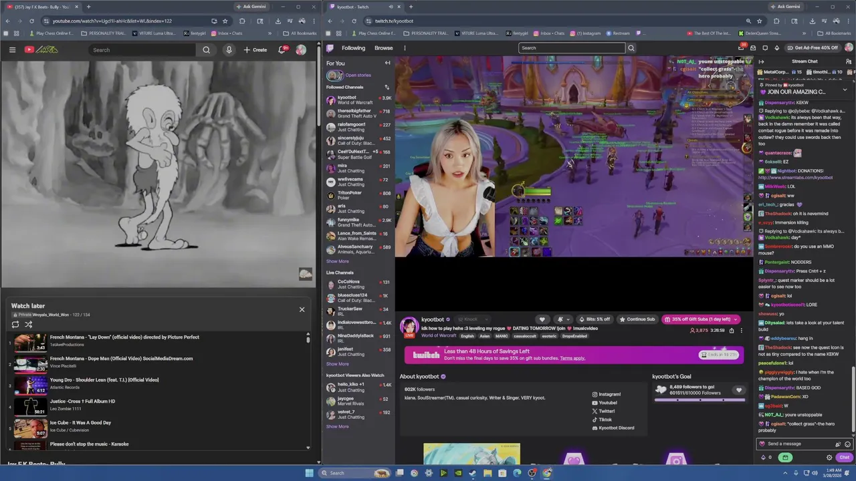This screenshot has width=856, height=481.
Task: Click the Twitch search input field
Action: (572, 48)
